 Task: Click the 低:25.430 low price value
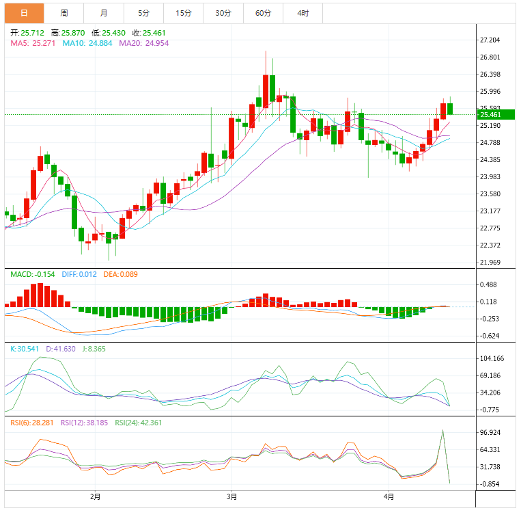coord(109,33)
